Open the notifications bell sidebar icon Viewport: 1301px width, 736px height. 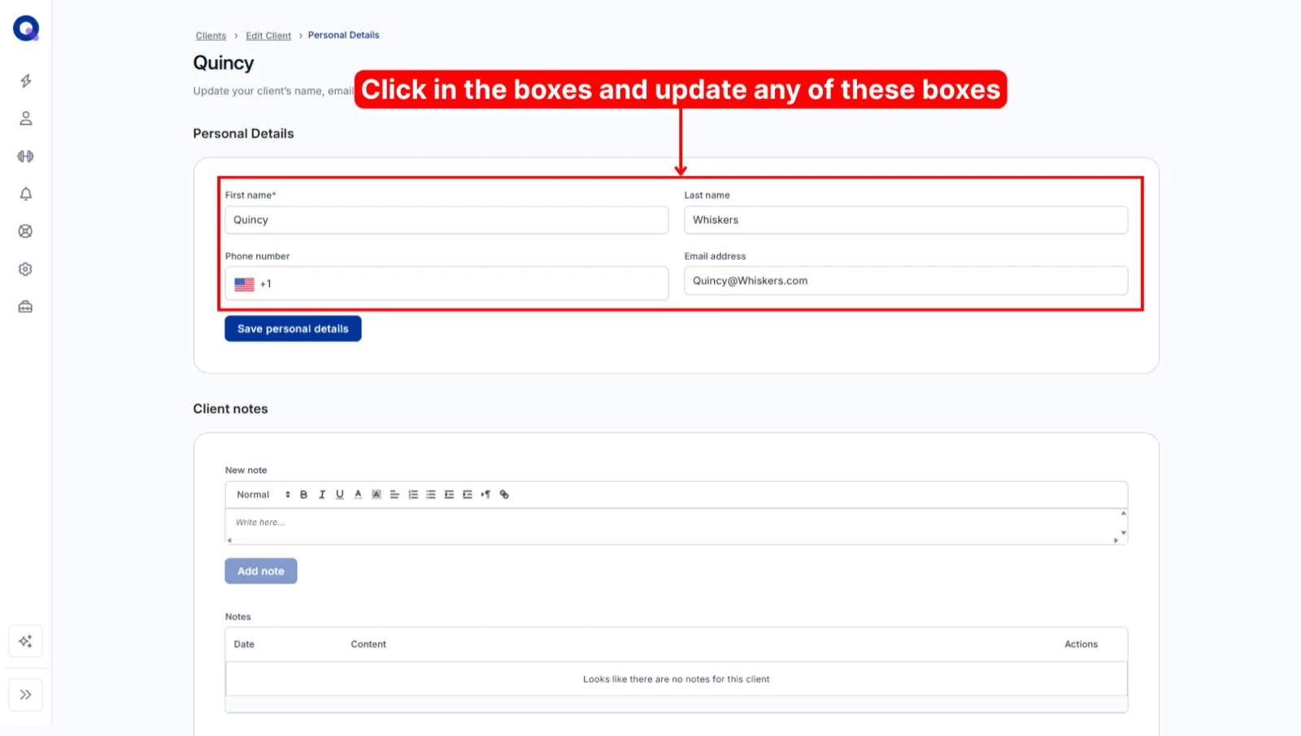(x=26, y=193)
